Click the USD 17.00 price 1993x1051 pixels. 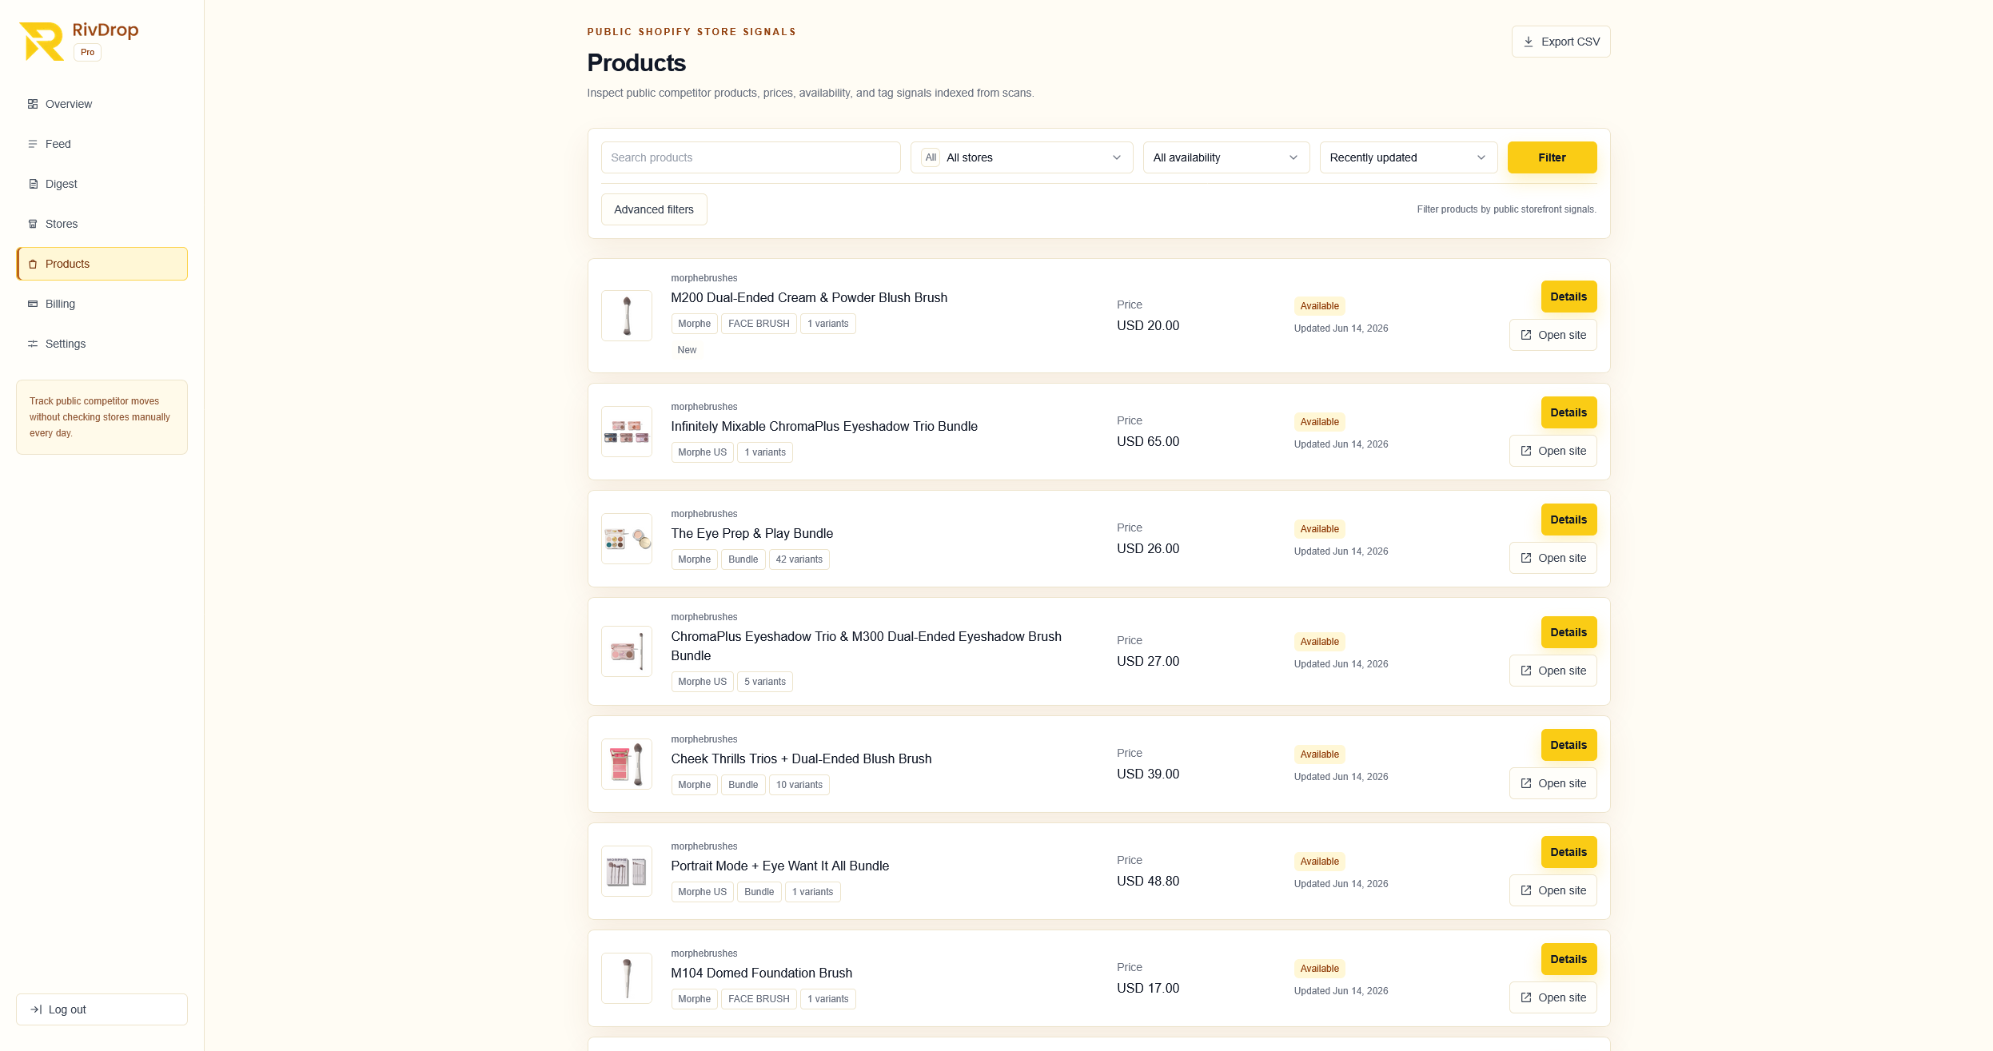click(x=1148, y=989)
